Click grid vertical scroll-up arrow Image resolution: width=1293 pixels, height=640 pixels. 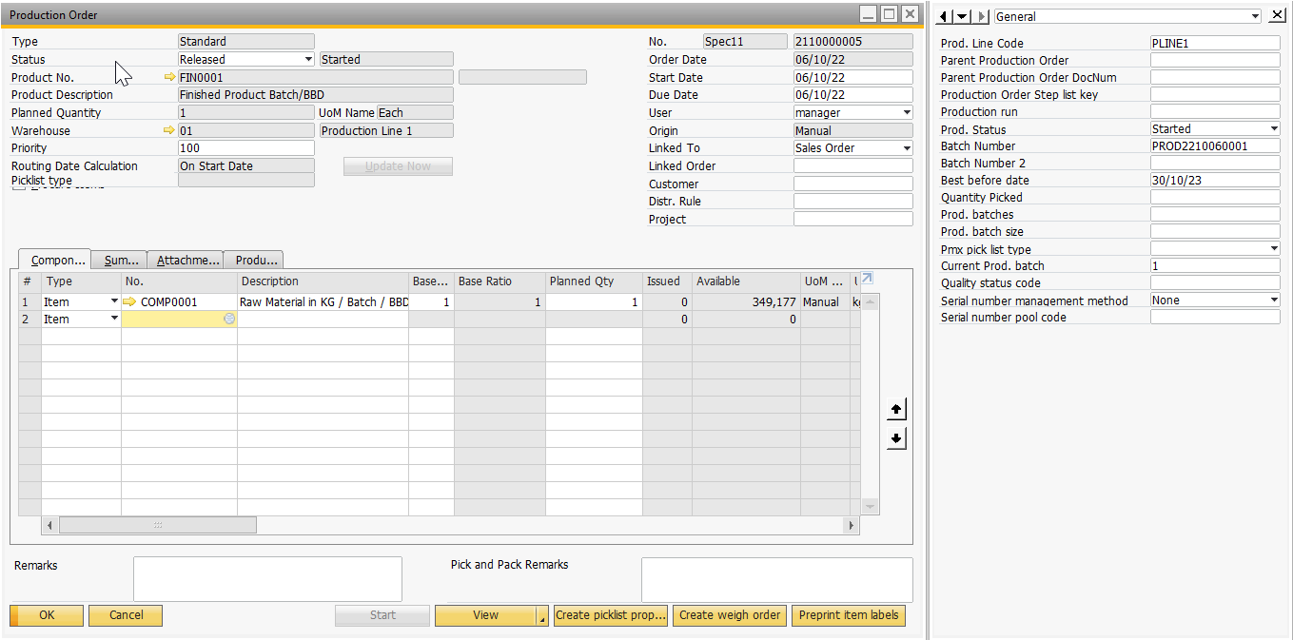click(x=870, y=301)
